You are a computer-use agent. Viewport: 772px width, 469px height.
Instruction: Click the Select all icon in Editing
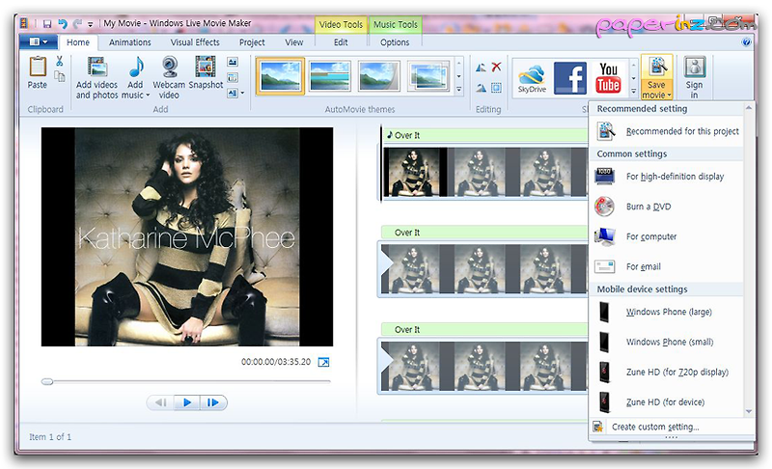496,88
